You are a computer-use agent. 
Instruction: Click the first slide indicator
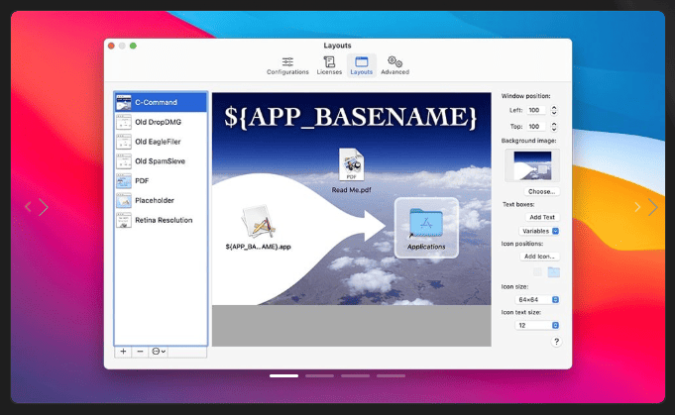point(283,375)
